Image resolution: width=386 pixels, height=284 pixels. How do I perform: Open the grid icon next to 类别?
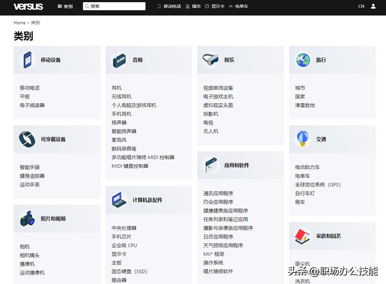[x=59, y=6]
